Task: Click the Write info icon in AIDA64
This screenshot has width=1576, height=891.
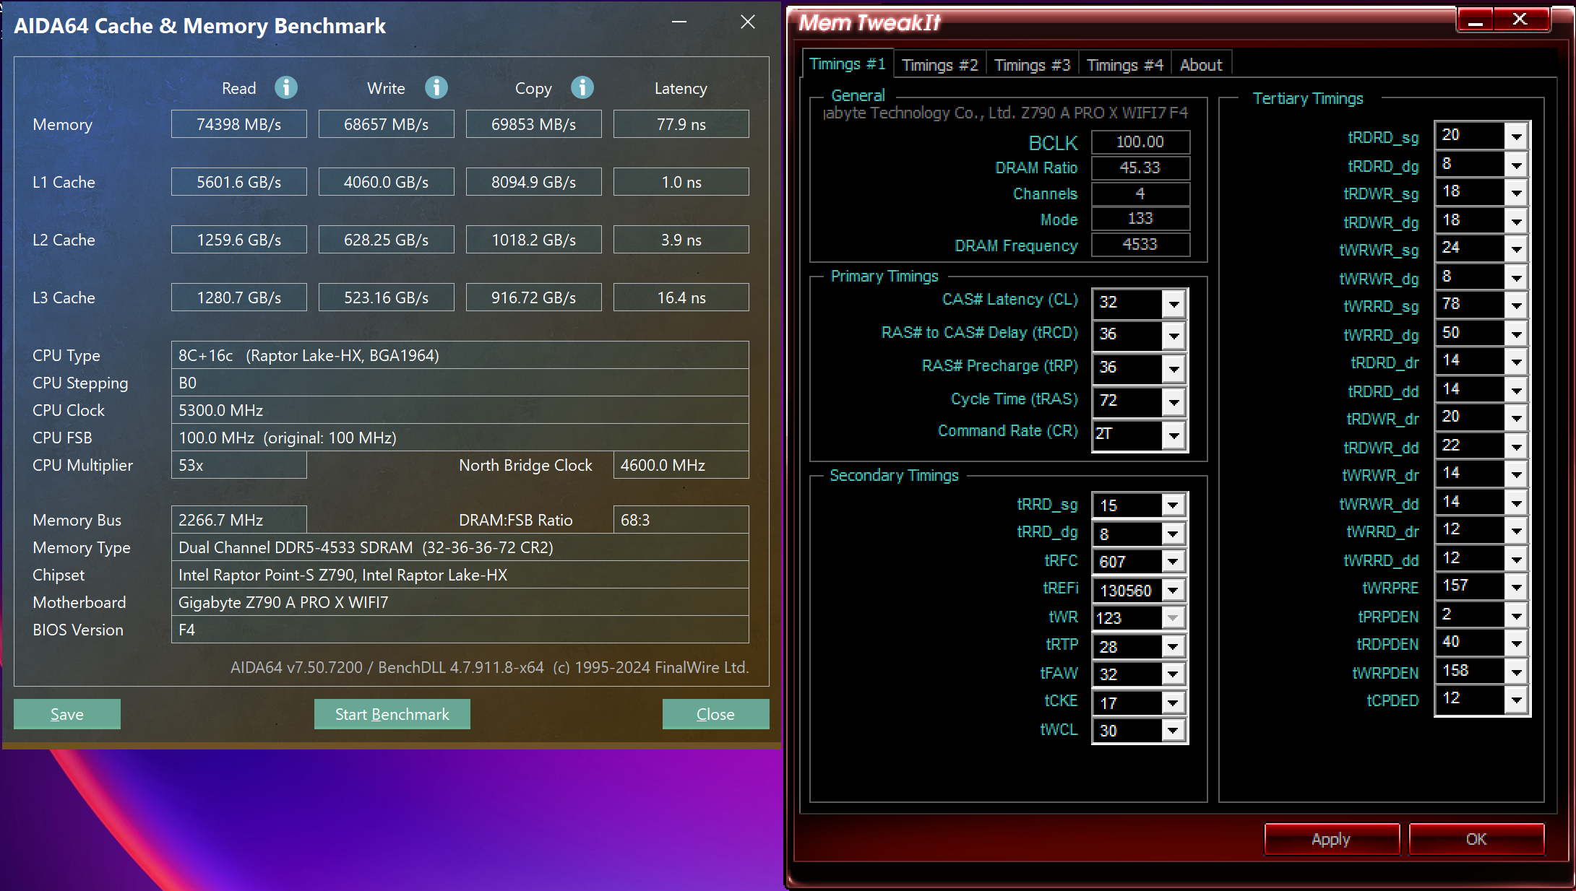Action: click(436, 87)
